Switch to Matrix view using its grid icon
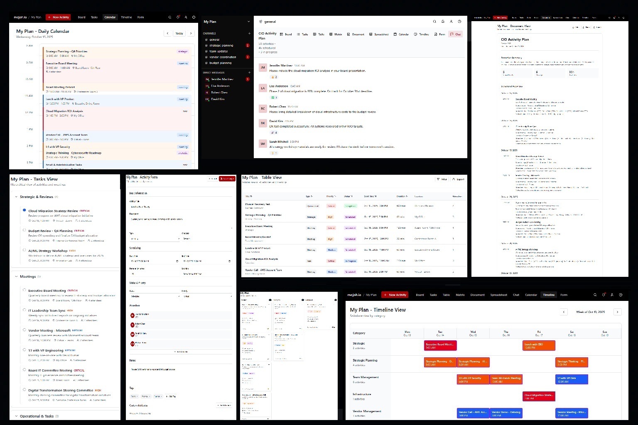Viewport: 638px width, 425px height. (330, 34)
